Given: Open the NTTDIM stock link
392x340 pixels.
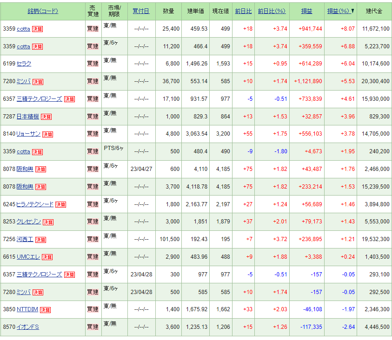Looking at the screenshot, I should (x=27, y=309).
